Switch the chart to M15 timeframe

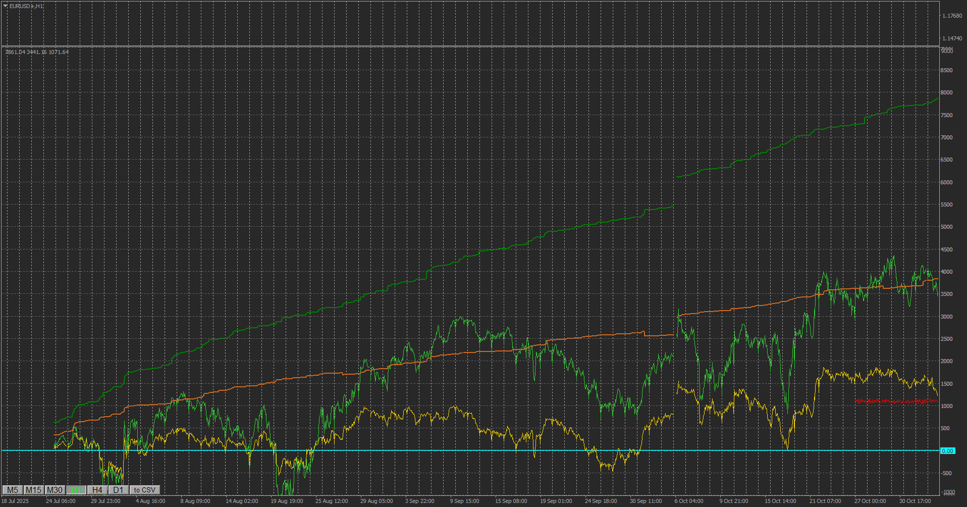click(33, 490)
